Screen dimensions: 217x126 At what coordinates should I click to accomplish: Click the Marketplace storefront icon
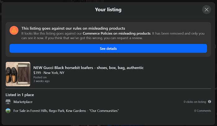coord(8,102)
